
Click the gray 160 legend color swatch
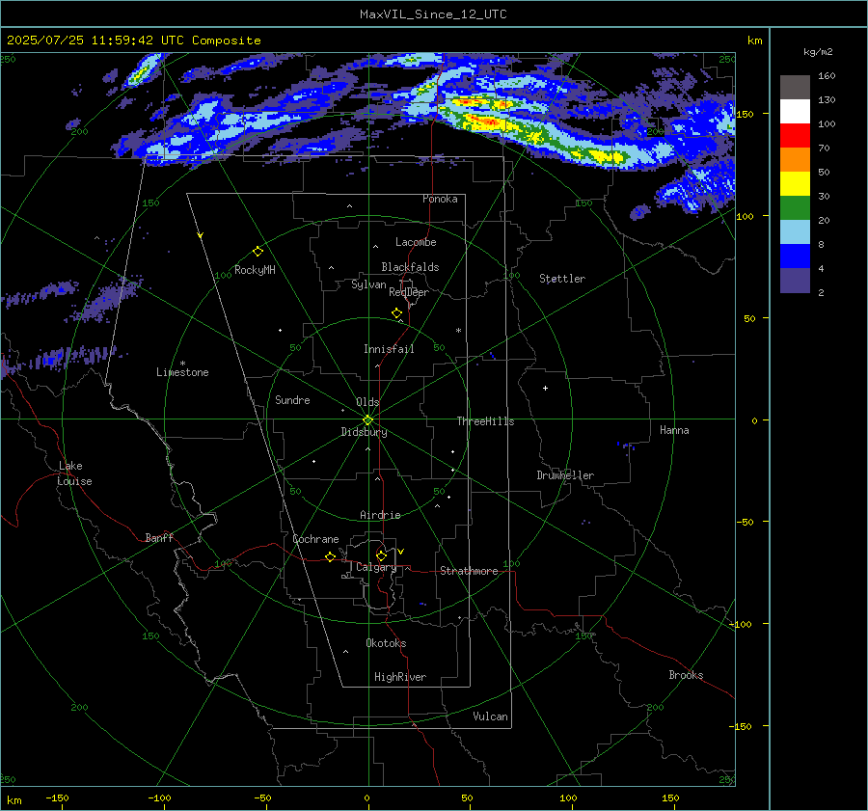(795, 87)
